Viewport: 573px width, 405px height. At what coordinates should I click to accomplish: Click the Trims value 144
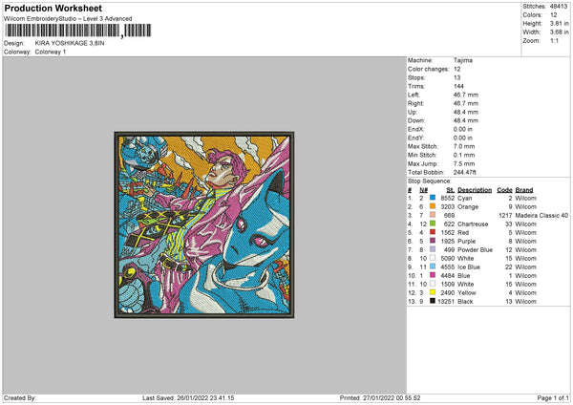[x=458, y=86]
